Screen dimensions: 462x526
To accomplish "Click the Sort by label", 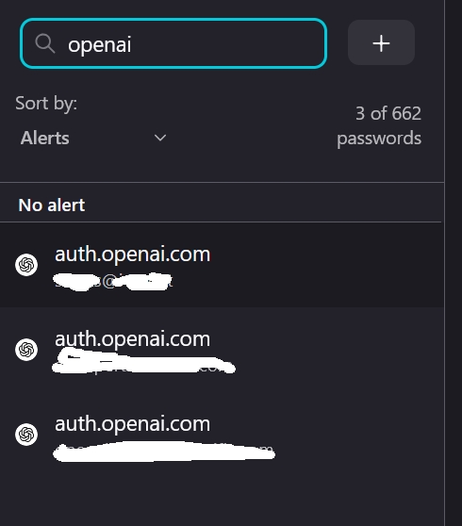I will (46, 103).
